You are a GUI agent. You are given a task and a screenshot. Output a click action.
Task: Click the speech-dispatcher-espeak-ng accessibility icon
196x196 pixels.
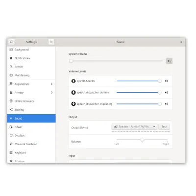pos(73,104)
